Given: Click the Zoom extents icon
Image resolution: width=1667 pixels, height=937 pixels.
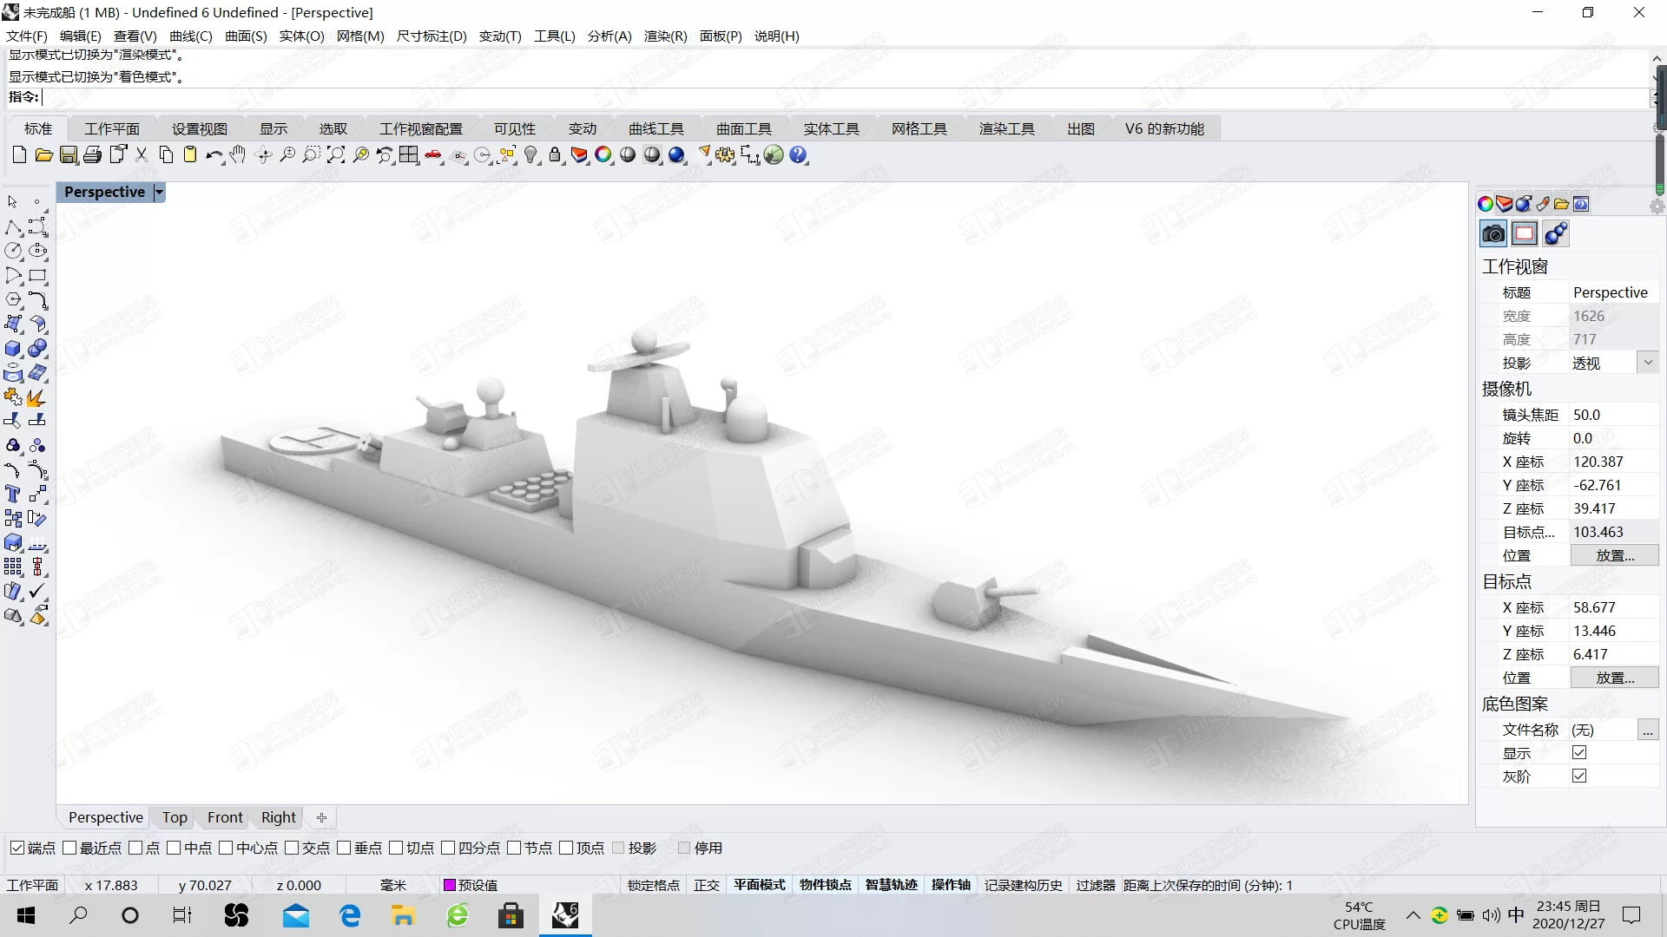Looking at the screenshot, I should pos(336,155).
